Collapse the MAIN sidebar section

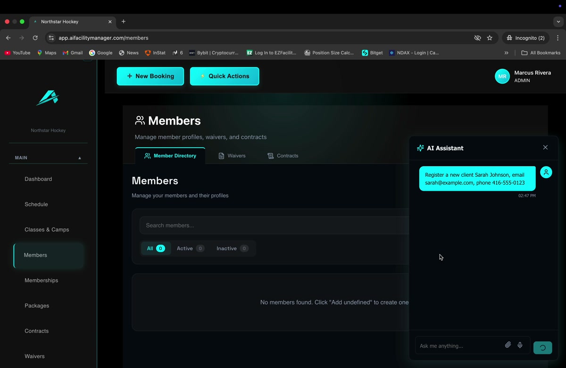tap(79, 158)
